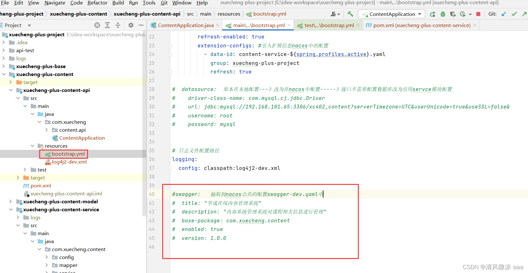Open the Navigate menu
This screenshot has width=528, height=273.
coord(55,3)
